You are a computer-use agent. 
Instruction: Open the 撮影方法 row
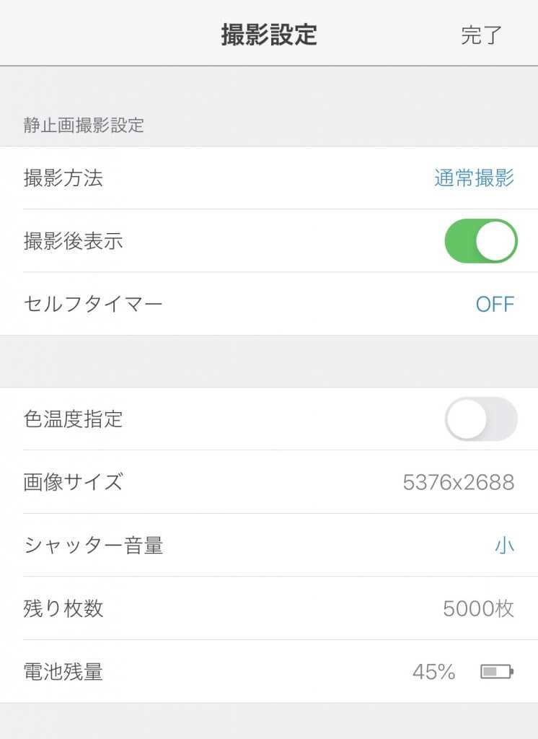269,178
